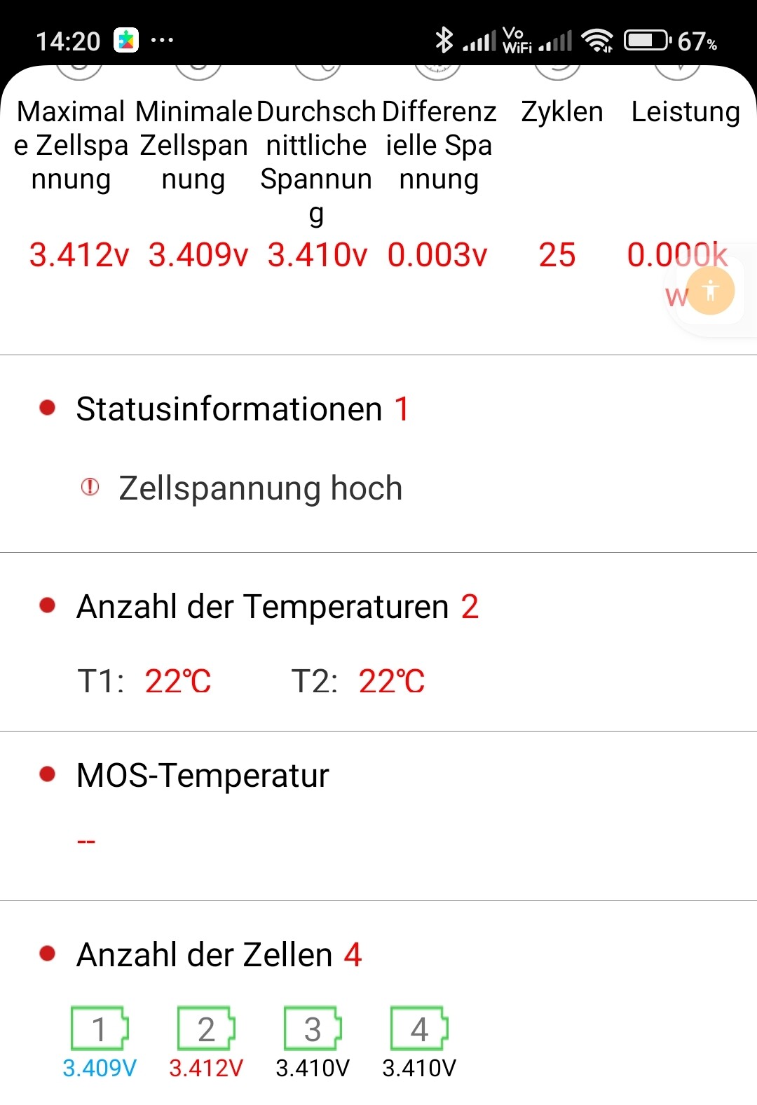This screenshot has width=757, height=1105.
Task: Tap the cell 2 battery icon
Action: coord(206,1028)
